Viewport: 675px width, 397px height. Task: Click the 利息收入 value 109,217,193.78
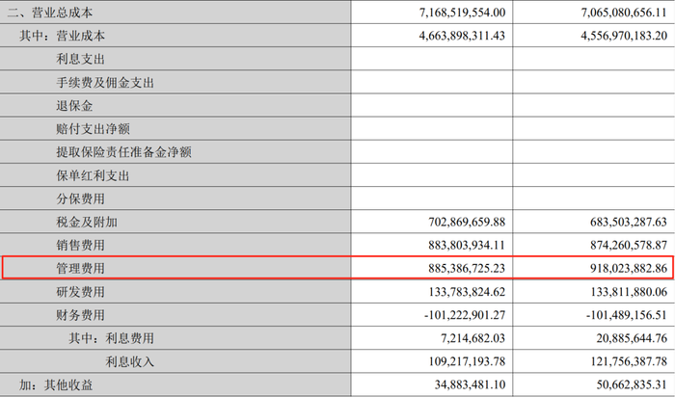coord(467,361)
